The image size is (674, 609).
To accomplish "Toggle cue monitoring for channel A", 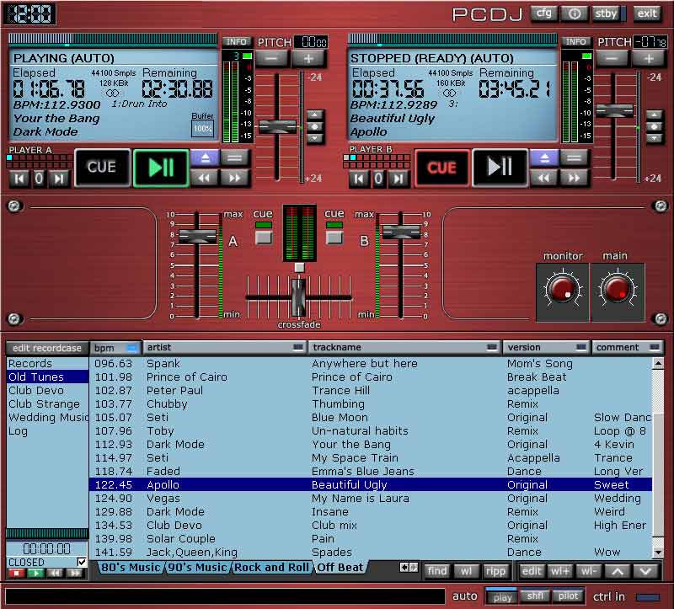I will (264, 237).
